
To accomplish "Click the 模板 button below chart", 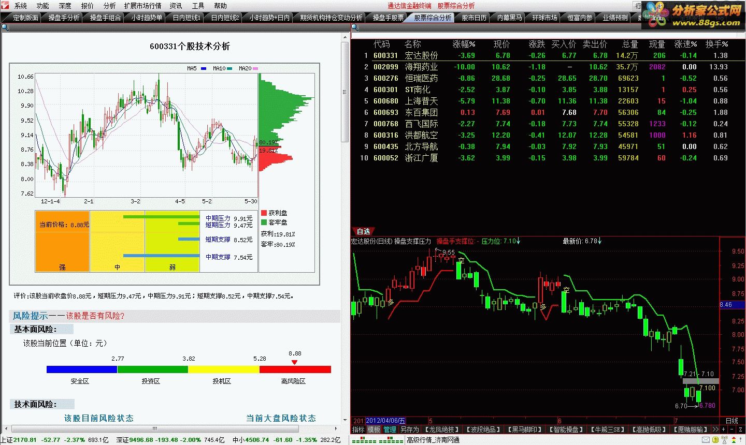I will coord(374,429).
